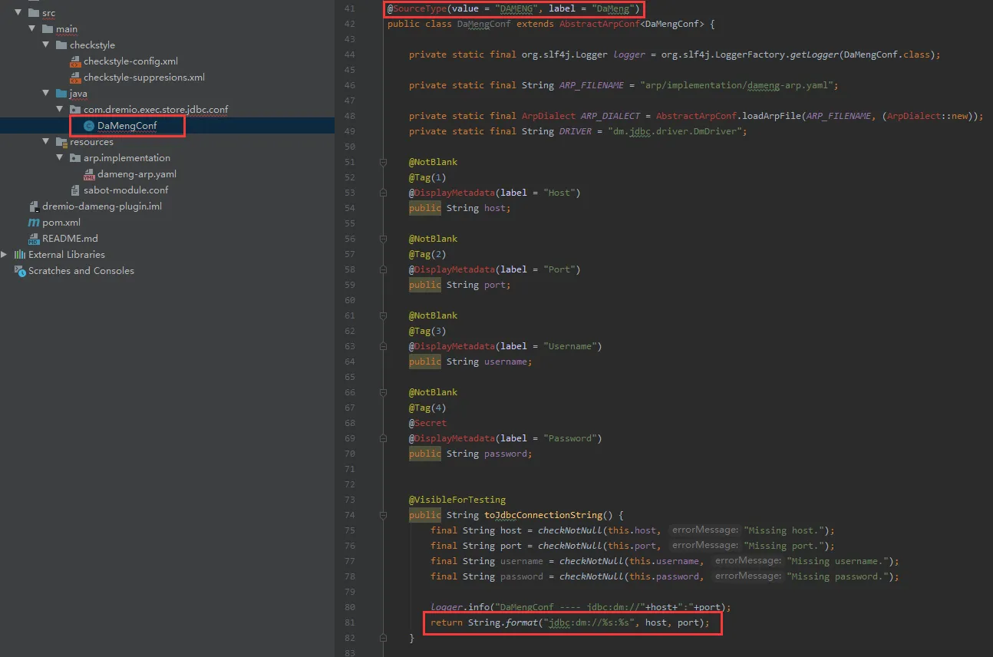Open checkstyle-config.xml
The height and width of the screenshot is (657, 993).
pos(130,61)
